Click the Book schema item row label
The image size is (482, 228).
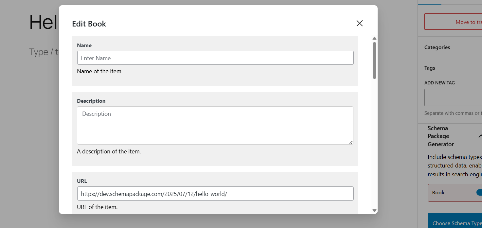438,192
